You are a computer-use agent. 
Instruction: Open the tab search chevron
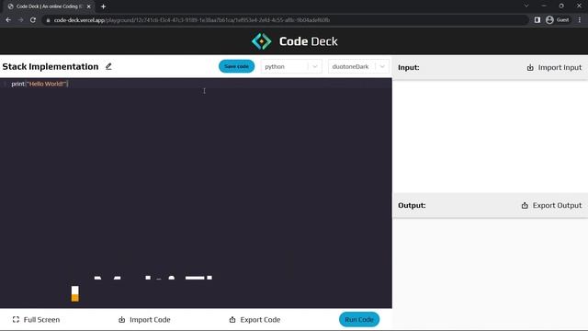pos(526,6)
